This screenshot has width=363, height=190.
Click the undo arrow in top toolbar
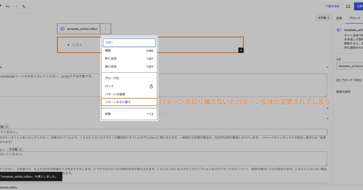pyautogui.click(x=8, y=6)
